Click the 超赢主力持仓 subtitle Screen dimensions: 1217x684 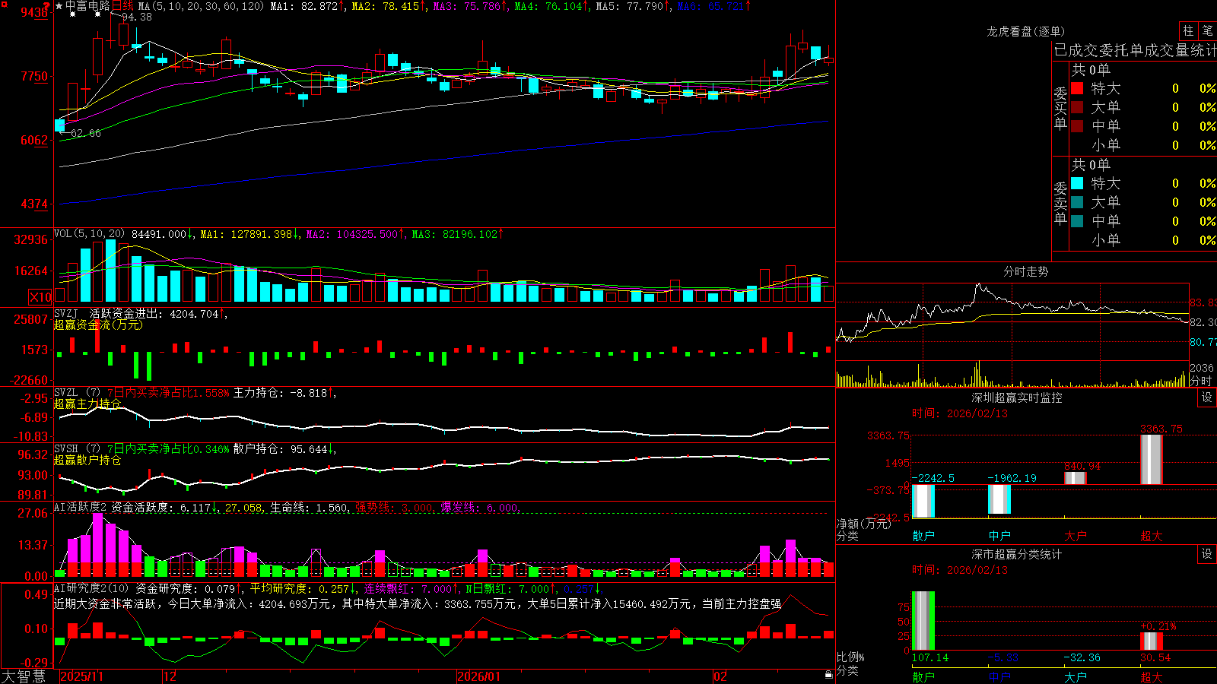coord(87,404)
